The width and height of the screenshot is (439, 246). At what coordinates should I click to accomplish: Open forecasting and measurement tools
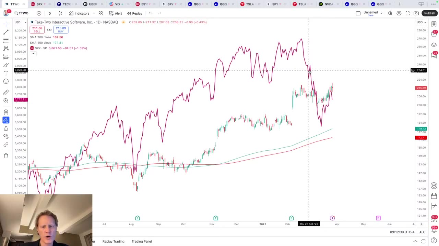(x=6, y=57)
